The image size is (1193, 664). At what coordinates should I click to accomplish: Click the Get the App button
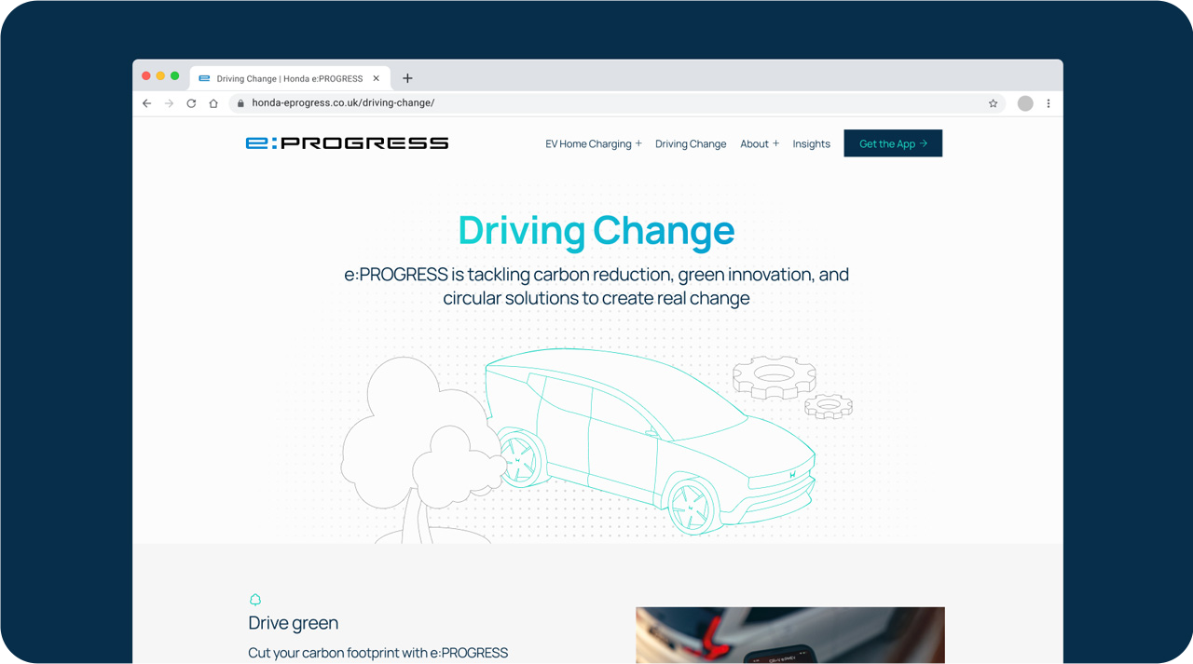[892, 143]
